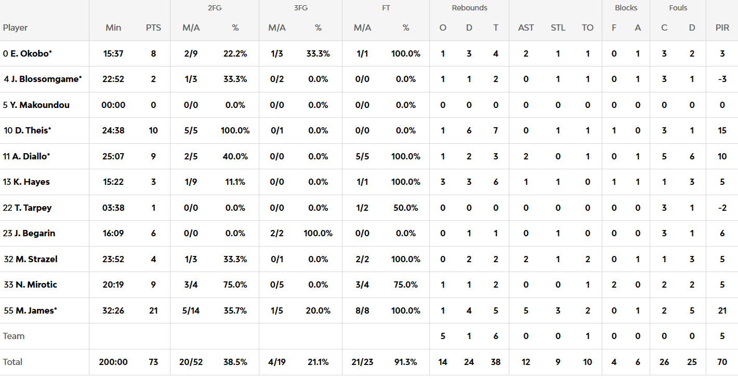Open K. Hayes player link
This screenshot has width=738, height=379.
click(32, 182)
